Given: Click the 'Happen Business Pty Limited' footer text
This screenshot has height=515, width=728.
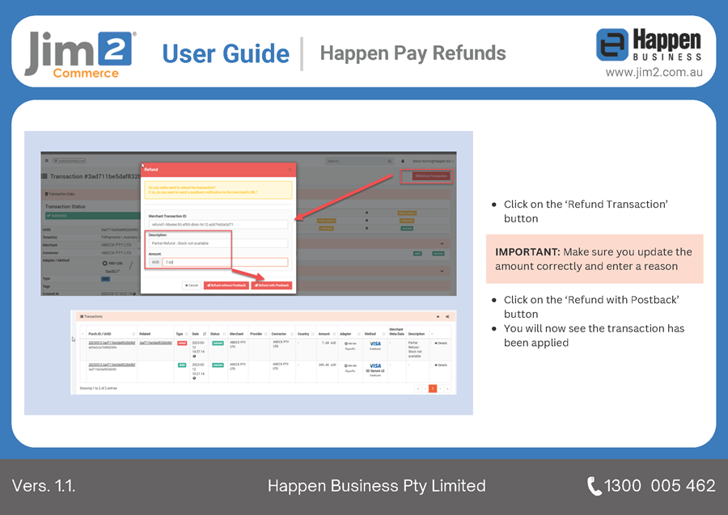Looking at the screenshot, I should (x=376, y=486).
